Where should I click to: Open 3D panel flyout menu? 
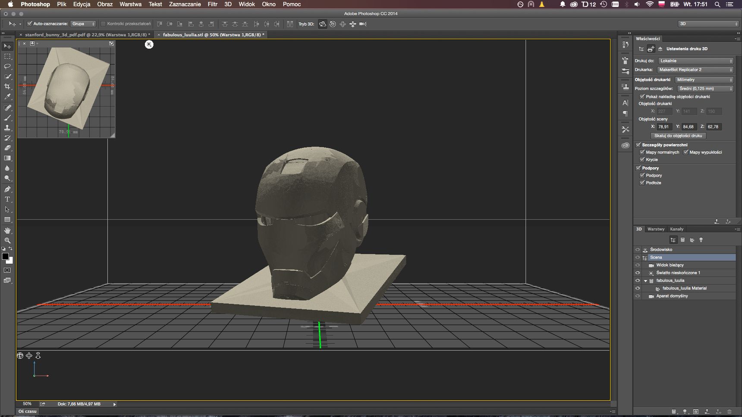737,229
